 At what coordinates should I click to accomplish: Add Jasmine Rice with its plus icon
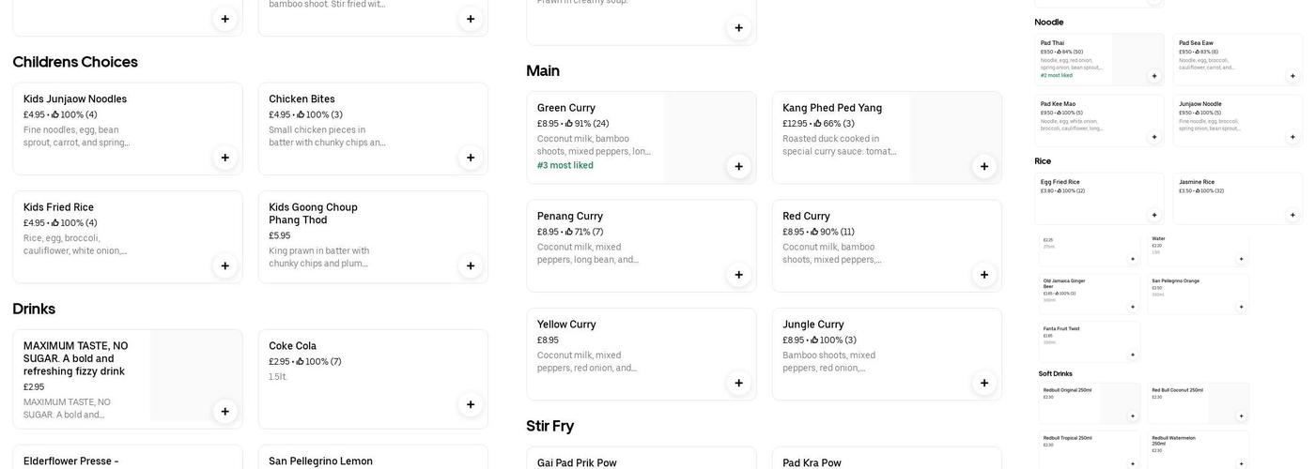pyautogui.click(x=1292, y=215)
